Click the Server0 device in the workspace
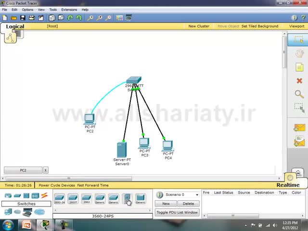Image resolution: width=308 pixels, height=231 pixels. point(122,150)
